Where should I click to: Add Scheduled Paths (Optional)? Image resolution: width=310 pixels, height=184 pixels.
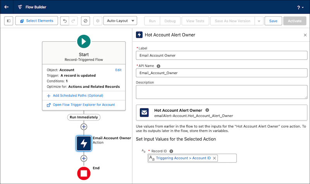(x=78, y=95)
